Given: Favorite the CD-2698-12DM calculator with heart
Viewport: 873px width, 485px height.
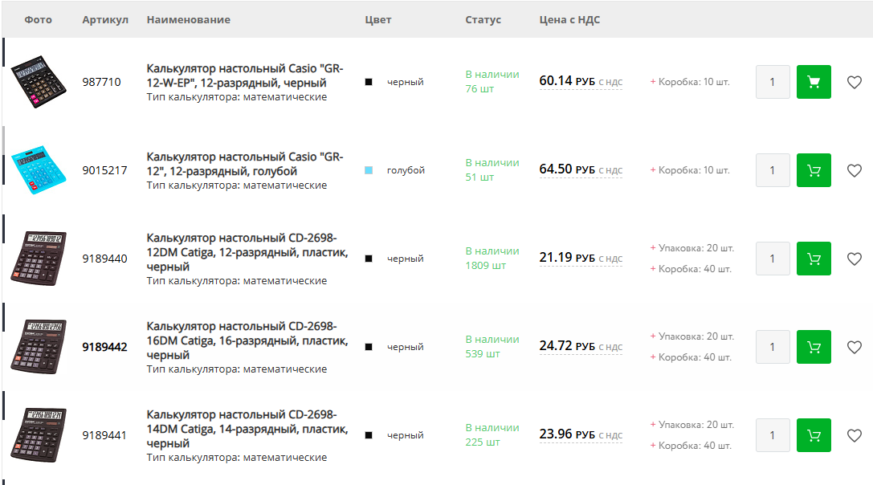Looking at the screenshot, I should coord(855,259).
